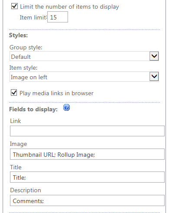This screenshot has width=169, height=213.
Task: Focus the empty Link text field
Action: [87, 131]
